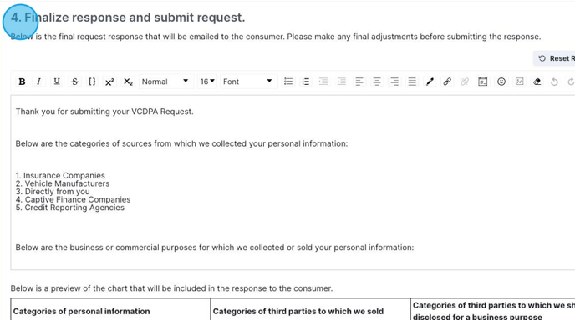The height and width of the screenshot is (320, 575).
Task: Toggle bold formatting in editor toolbar
Action: tap(22, 82)
